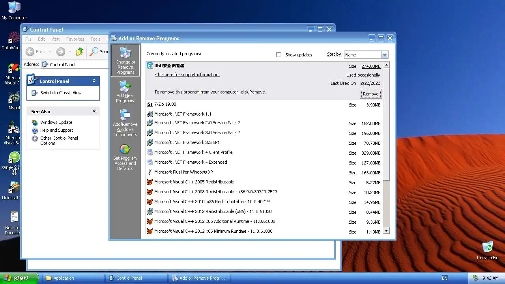
Task: Open the DataWage desktop icon
Action: [x=14, y=37]
